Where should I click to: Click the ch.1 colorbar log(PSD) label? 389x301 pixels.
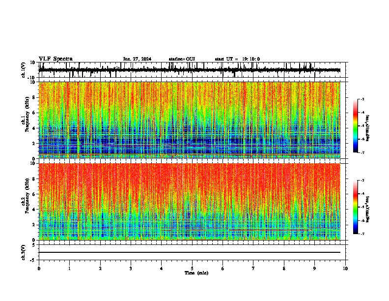tap(368, 128)
